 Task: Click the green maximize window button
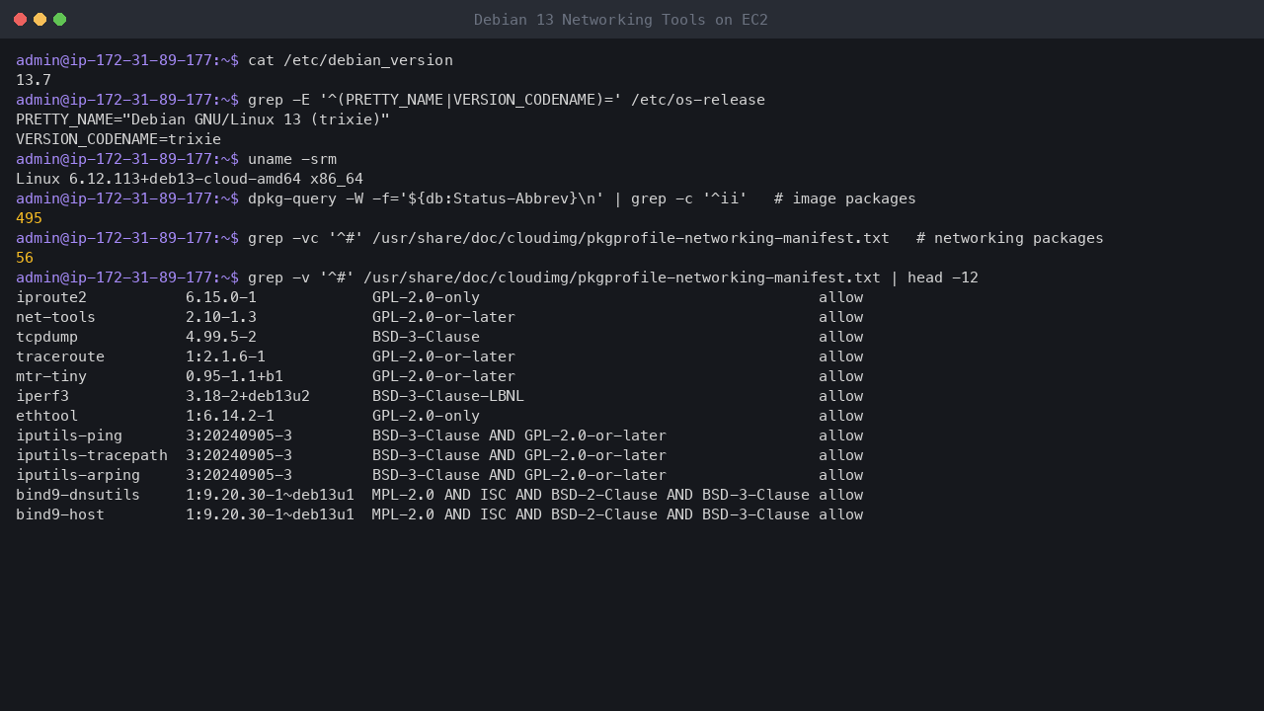coord(59,20)
